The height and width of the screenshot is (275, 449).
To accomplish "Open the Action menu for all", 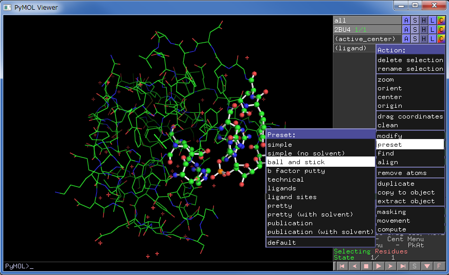I will tap(406, 21).
